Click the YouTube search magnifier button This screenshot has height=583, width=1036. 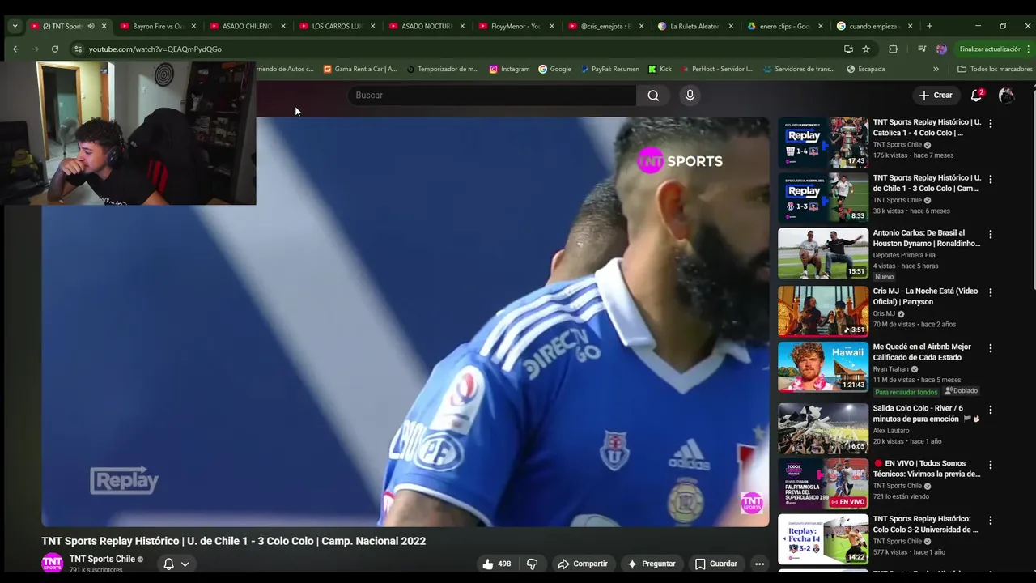(653, 96)
